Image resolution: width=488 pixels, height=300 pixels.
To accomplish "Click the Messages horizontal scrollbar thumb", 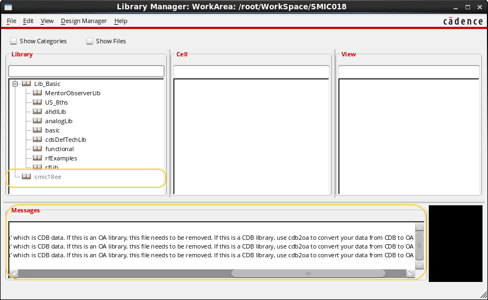I will [308, 273].
